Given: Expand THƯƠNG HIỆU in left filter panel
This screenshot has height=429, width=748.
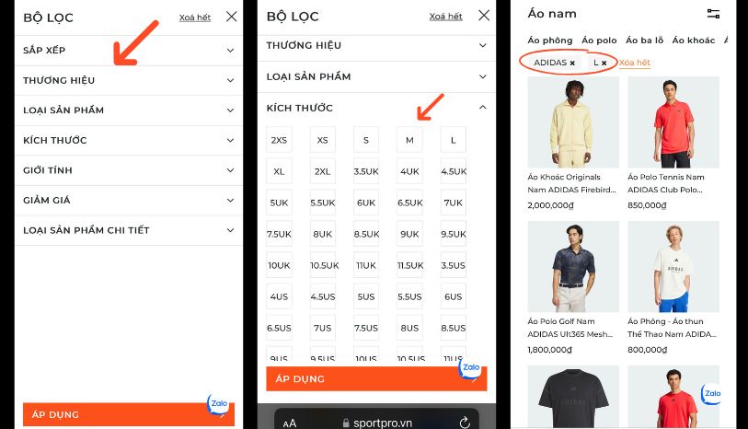Looking at the screenshot, I should click(x=129, y=81).
